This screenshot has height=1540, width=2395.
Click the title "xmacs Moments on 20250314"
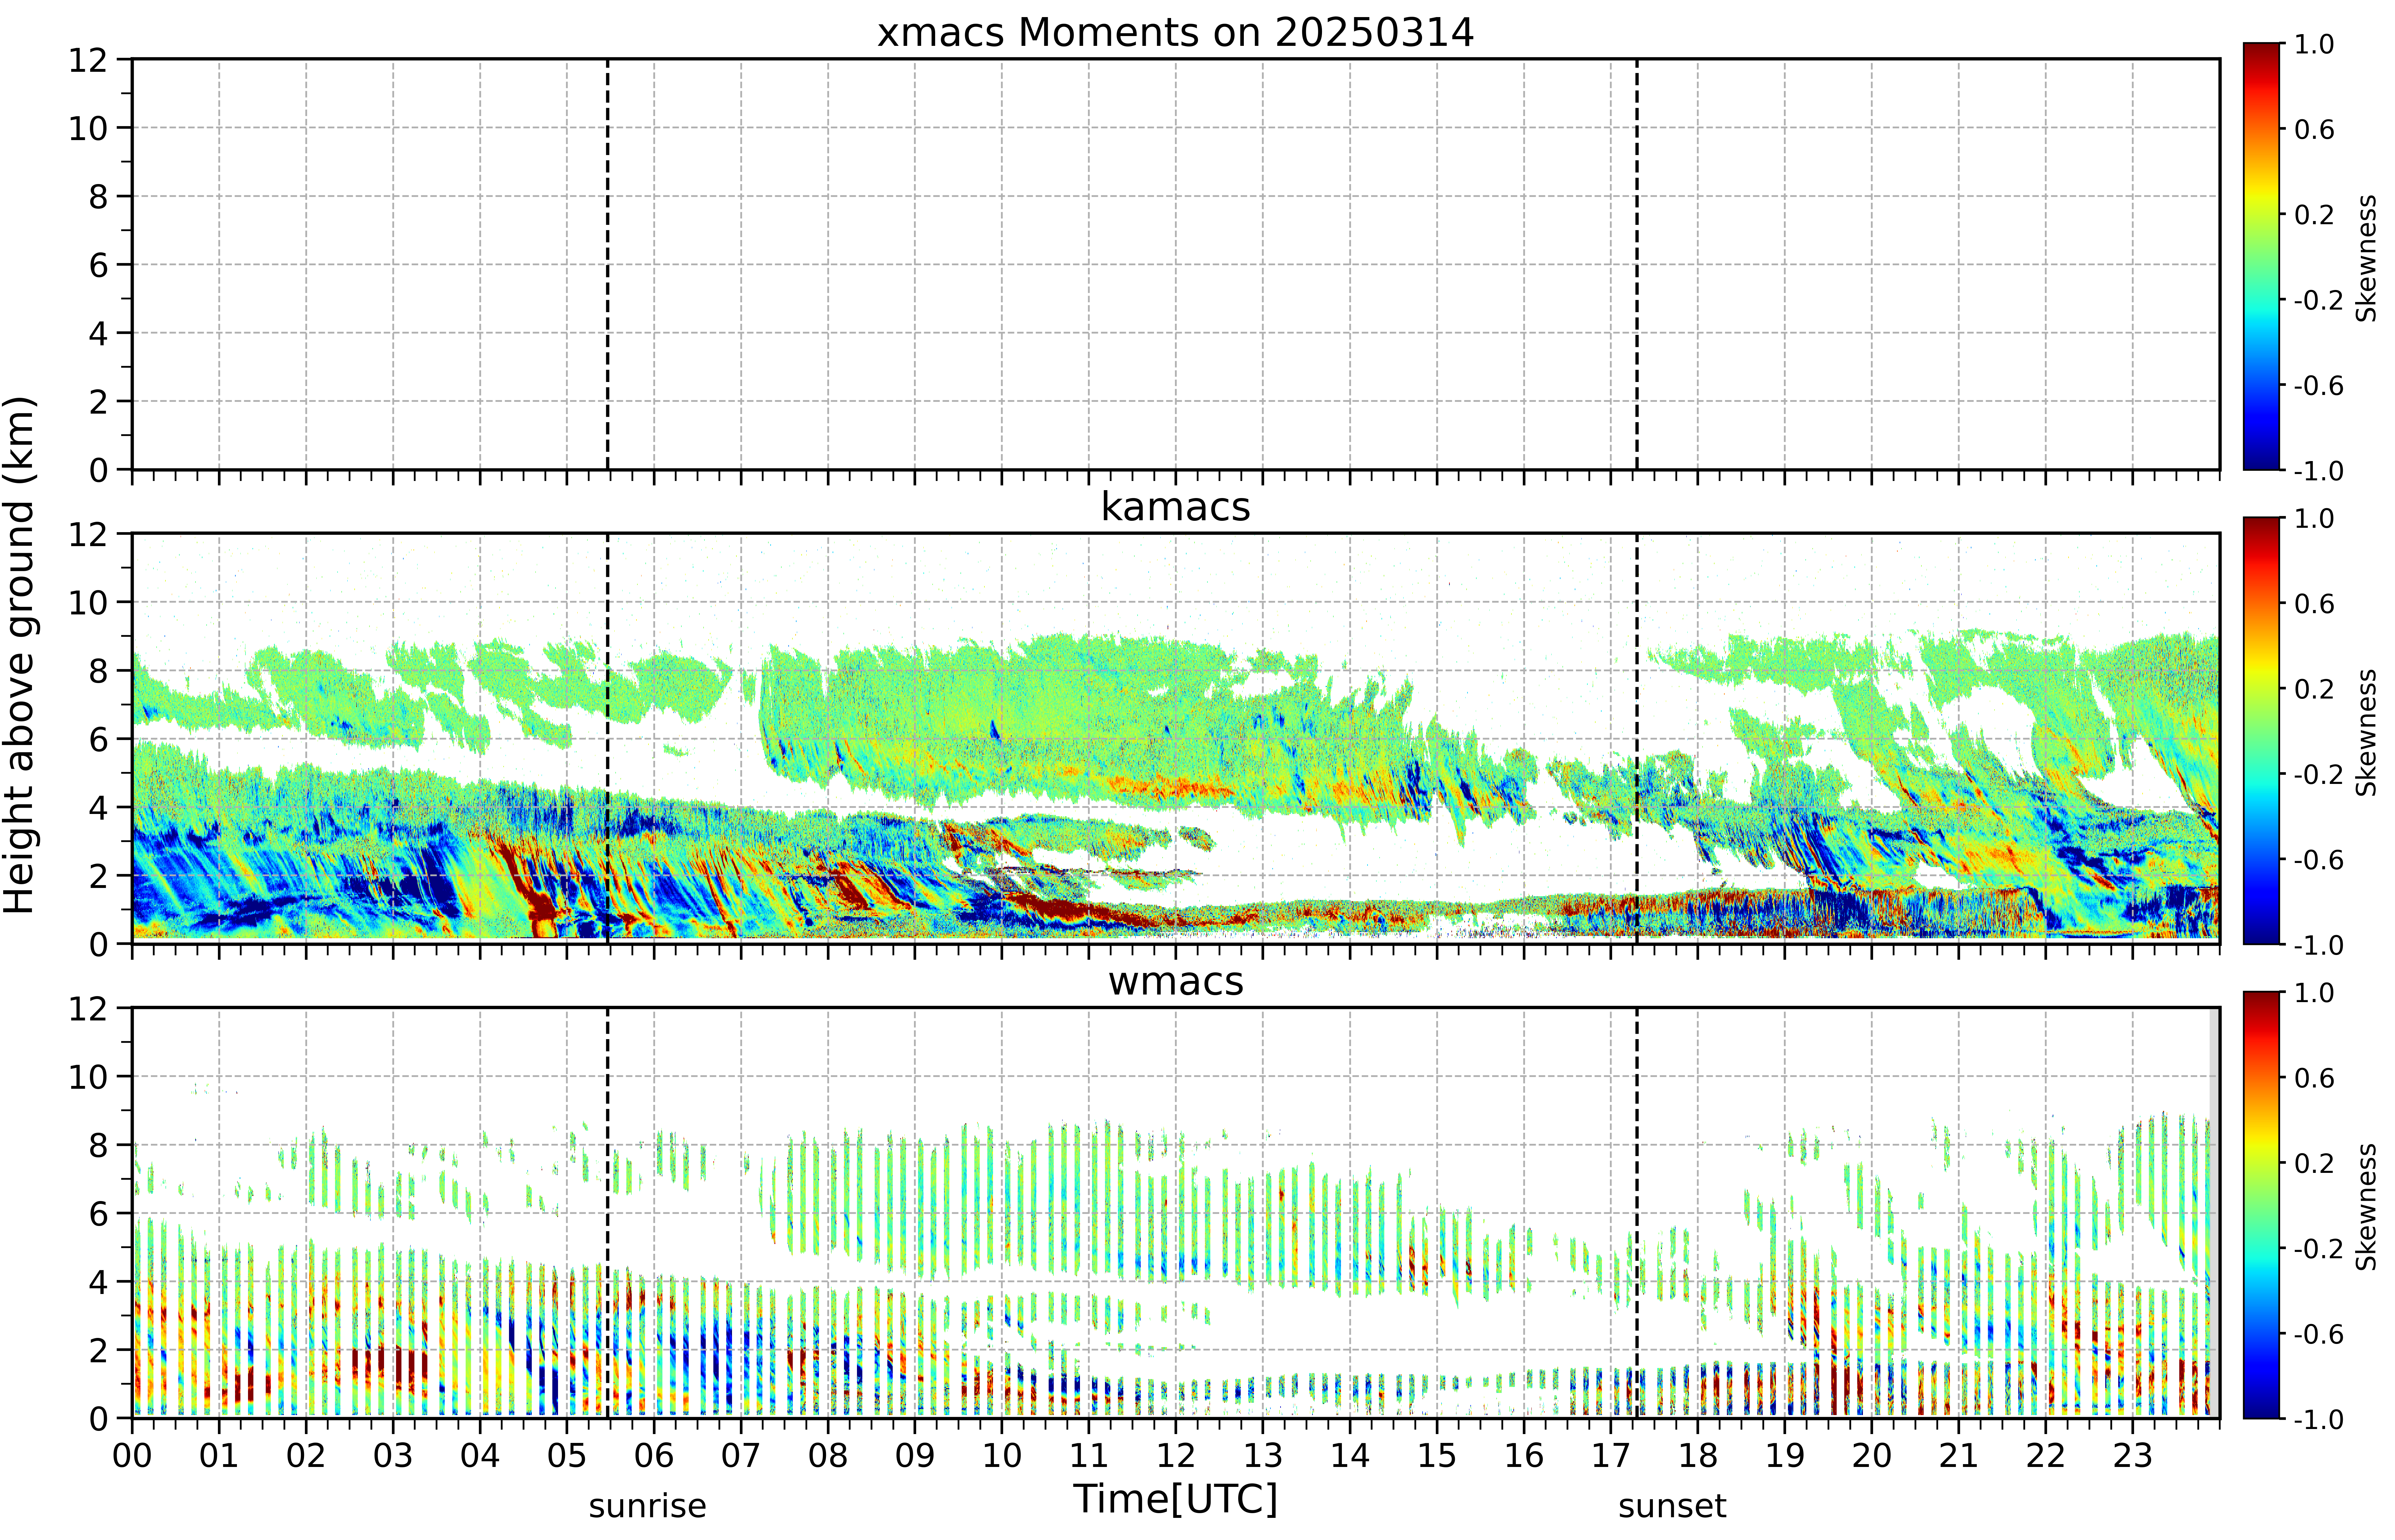1176,33
